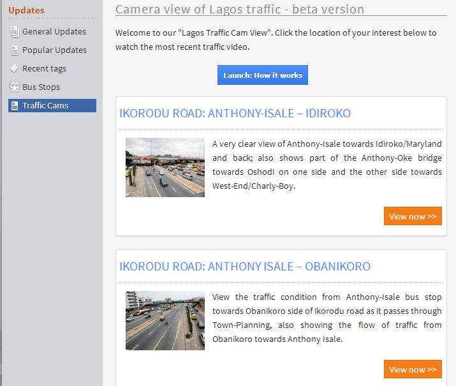
Task: Open the Anthony-Isale – Idiroko heading link
Action: [x=235, y=114]
